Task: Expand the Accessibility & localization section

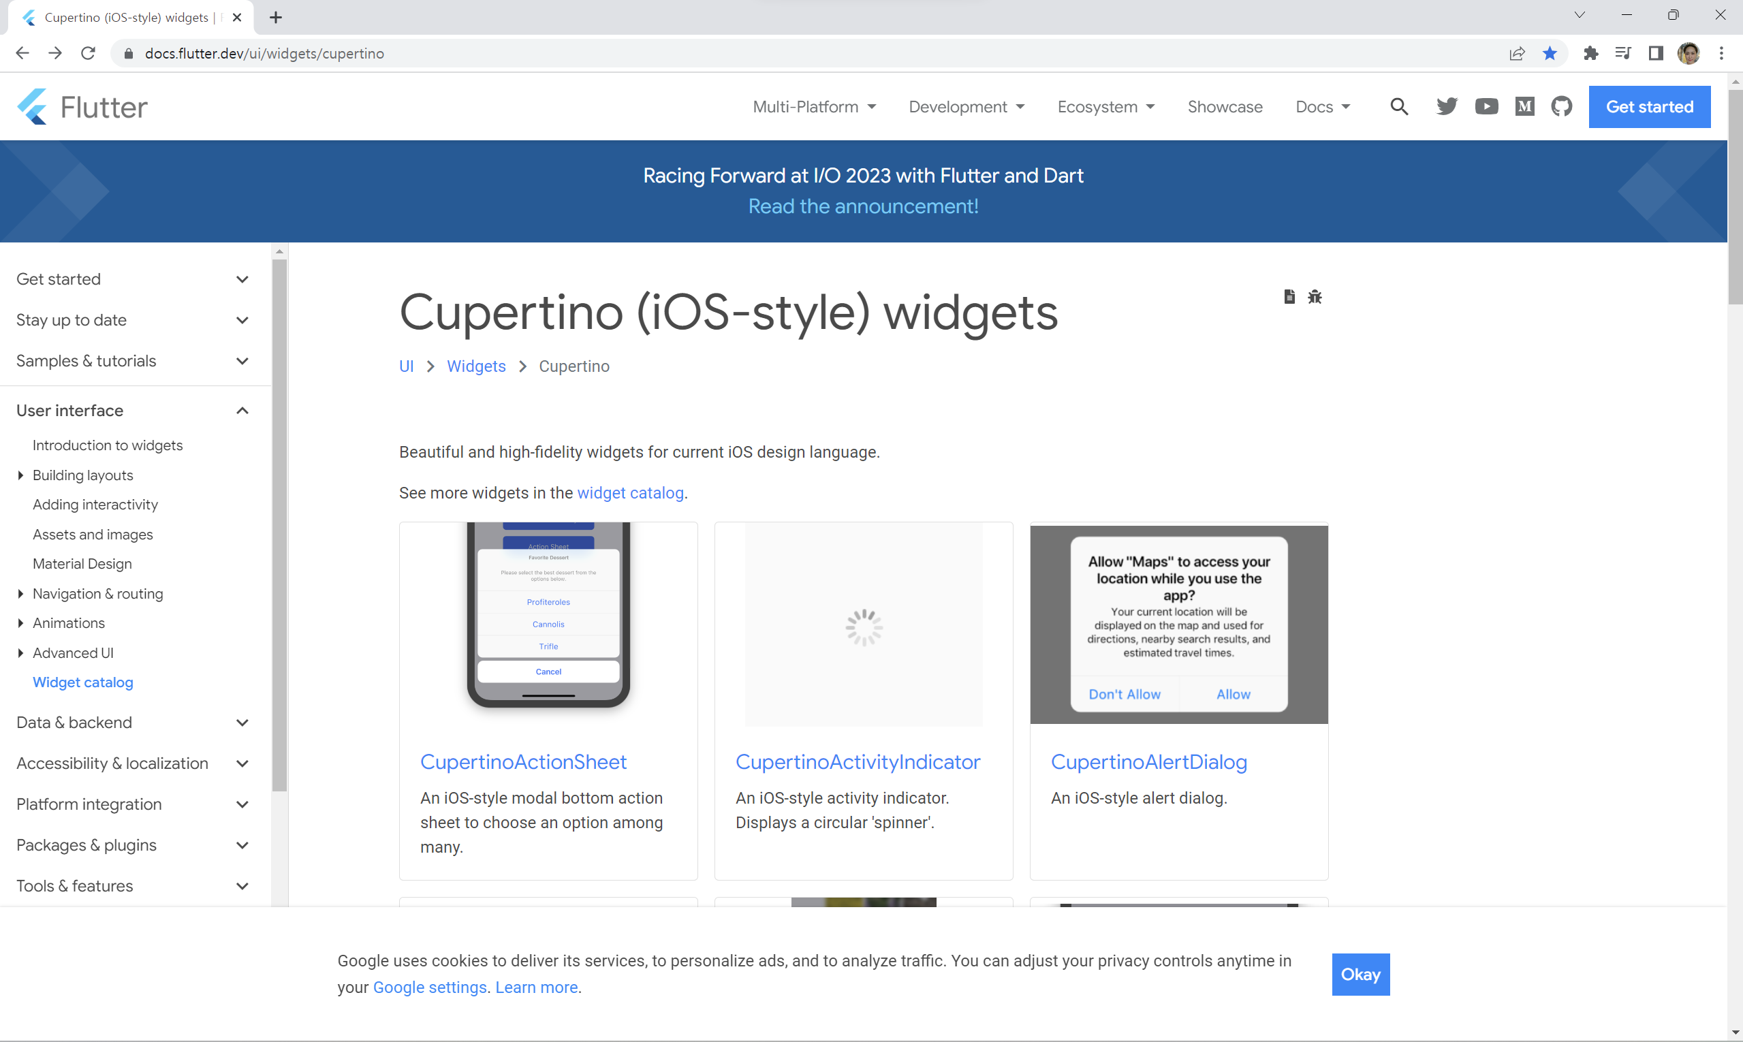Action: coord(134,763)
